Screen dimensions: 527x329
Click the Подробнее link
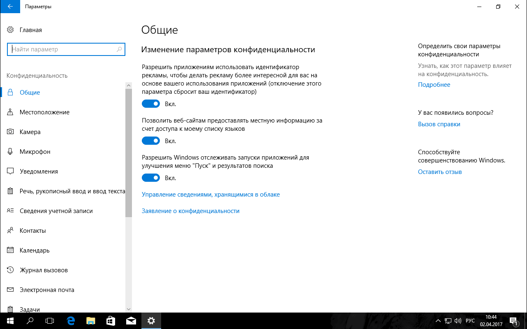pyautogui.click(x=434, y=85)
